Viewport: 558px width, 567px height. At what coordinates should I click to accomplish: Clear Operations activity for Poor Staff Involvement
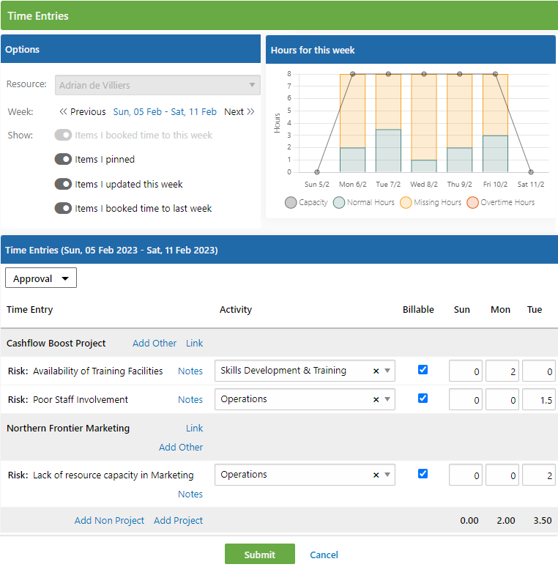pyautogui.click(x=376, y=399)
